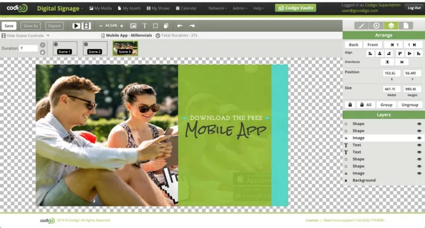Go to the Calendar menu item
Image resolution: width=425 pixels, height=228 pixels.
coord(187,8)
